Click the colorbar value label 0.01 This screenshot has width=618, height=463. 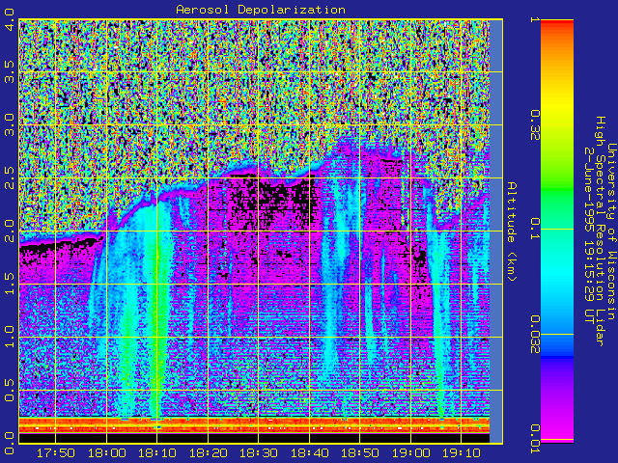tap(534, 439)
